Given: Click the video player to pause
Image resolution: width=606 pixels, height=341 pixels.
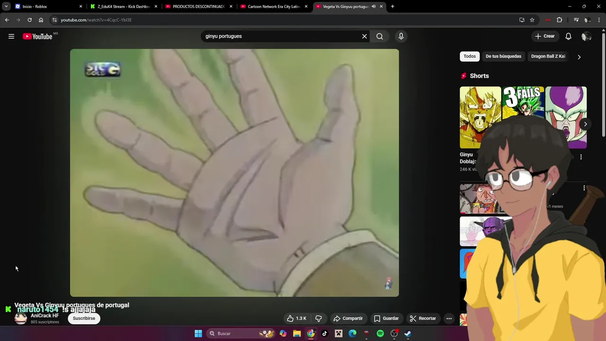Looking at the screenshot, I should tap(234, 173).
